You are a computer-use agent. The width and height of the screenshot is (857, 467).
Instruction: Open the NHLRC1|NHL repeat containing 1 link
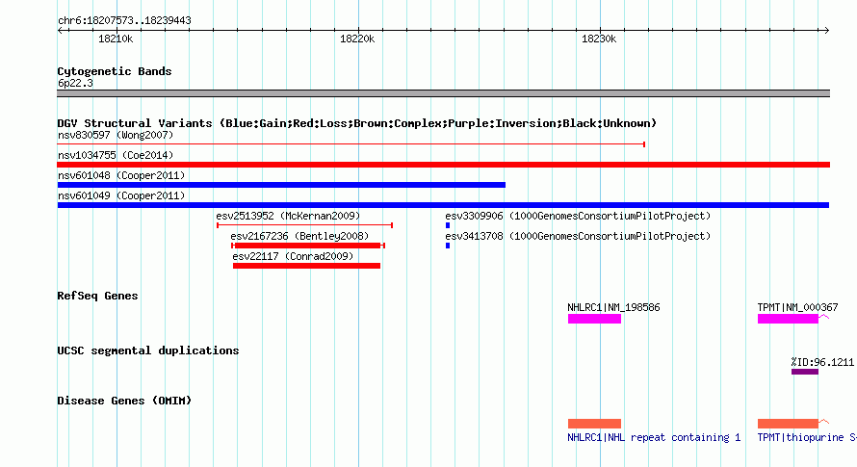click(654, 437)
